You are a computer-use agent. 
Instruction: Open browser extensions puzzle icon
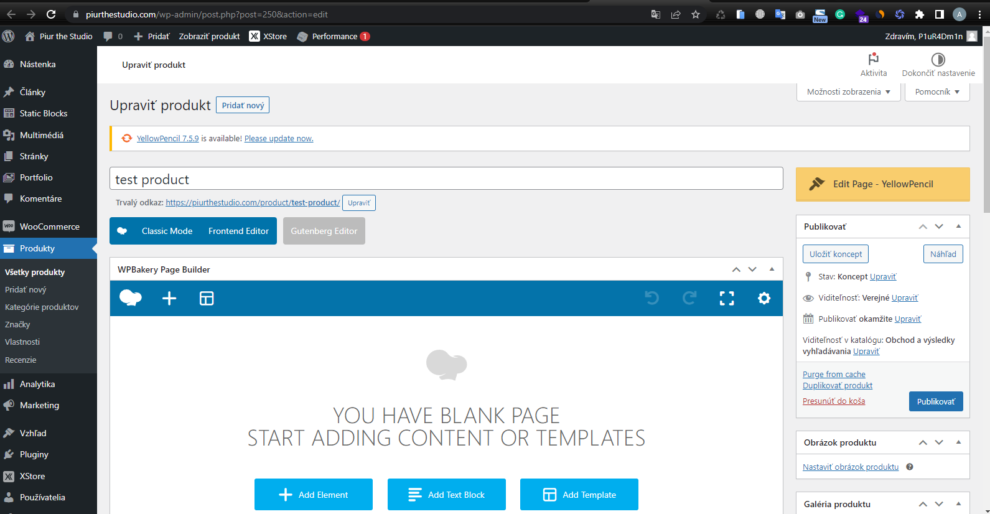click(x=920, y=14)
